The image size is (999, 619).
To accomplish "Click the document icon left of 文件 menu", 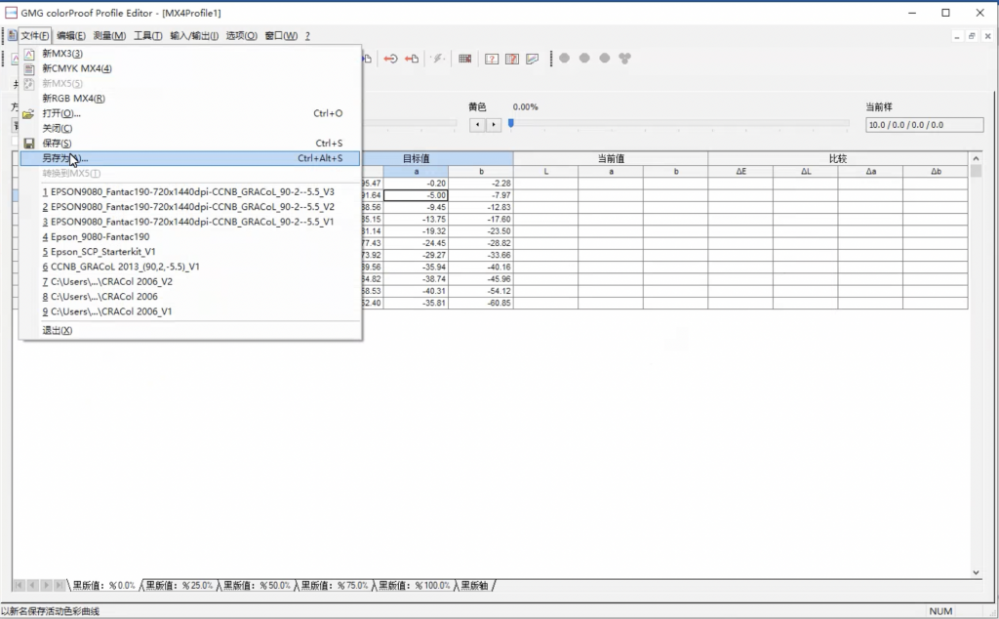I will 12,36.
